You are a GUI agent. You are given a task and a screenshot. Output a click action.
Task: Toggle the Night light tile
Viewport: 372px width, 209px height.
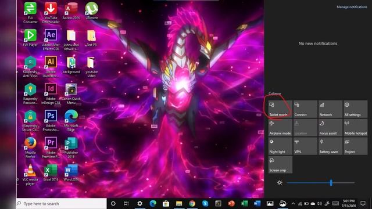click(x=280, y=146)
